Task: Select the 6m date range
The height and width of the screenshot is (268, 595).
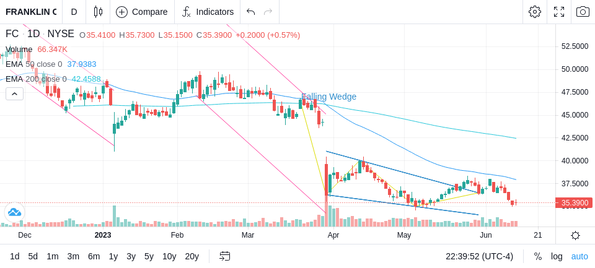Action: [94, 256]
